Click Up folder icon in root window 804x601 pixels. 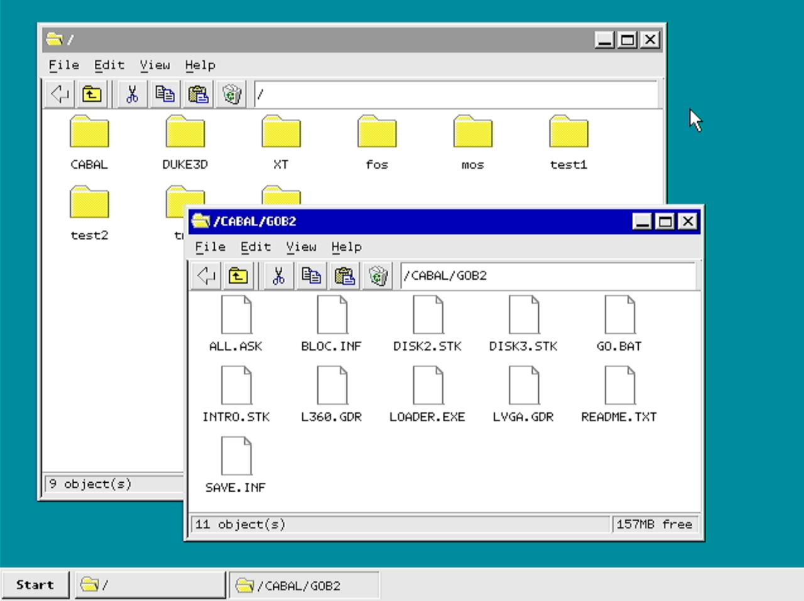[x=92, y=94]
